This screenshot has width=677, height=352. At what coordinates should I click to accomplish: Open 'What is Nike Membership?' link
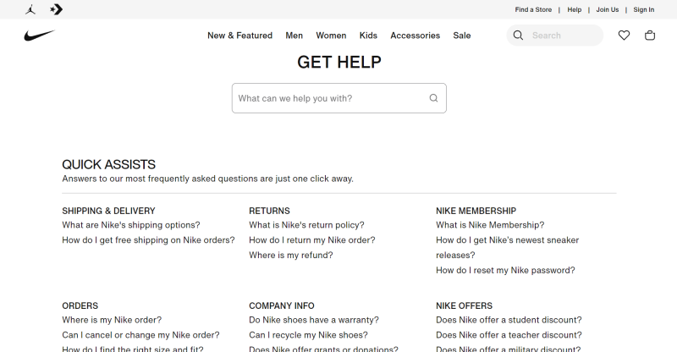(490, 225)
